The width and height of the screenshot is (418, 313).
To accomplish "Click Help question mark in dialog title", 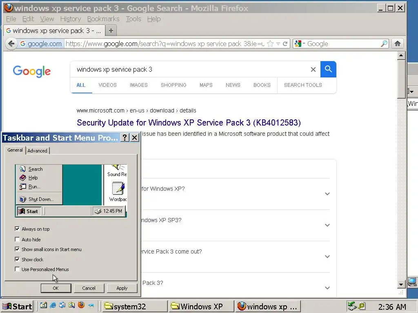I will tap(125, 138).
